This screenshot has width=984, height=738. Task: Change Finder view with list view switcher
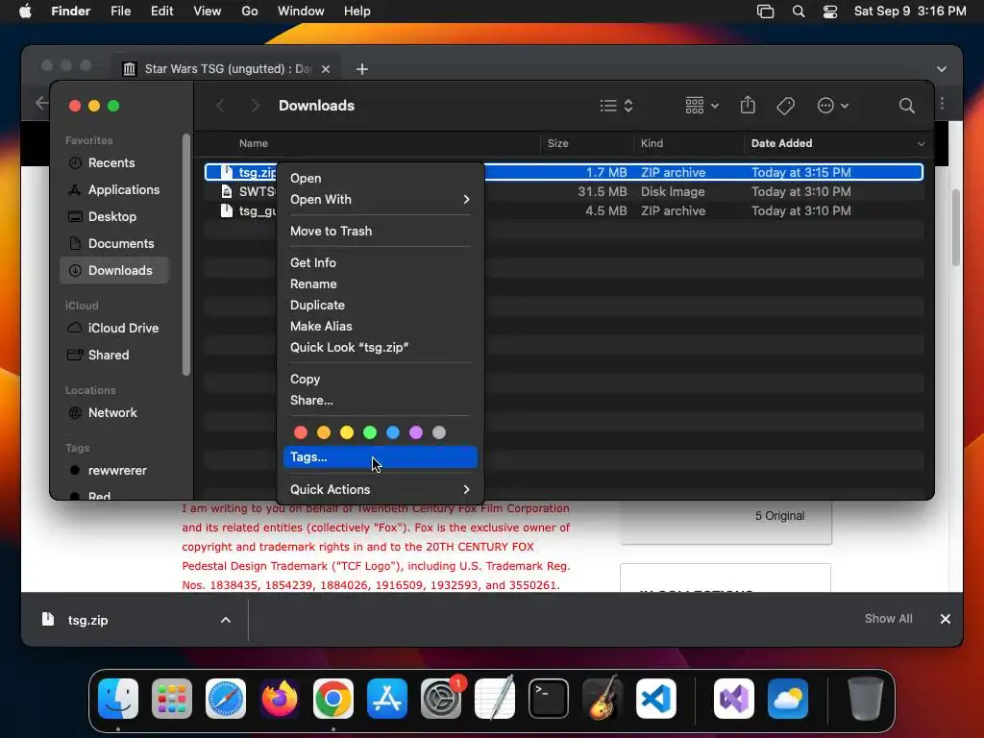[616, 106]
